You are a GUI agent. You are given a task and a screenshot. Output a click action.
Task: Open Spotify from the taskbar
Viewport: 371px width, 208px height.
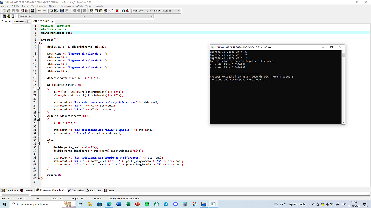[147, 204]
